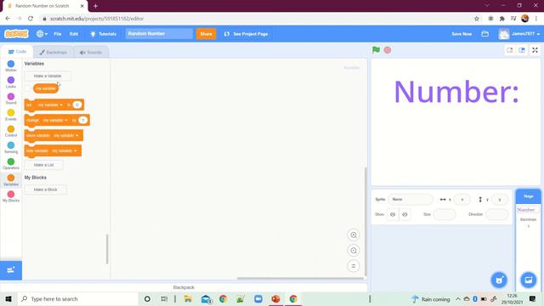The width and height of the screenshot is (544, 306).
Task: Select the Motion block category
Action: (11, 66)
